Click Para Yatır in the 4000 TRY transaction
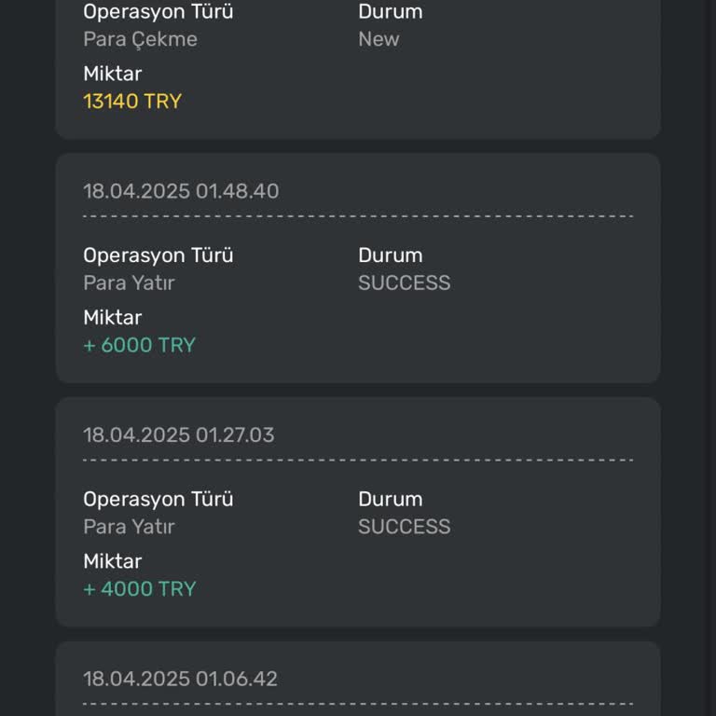This screenshot has width=716, height=716. coord(129,527)
